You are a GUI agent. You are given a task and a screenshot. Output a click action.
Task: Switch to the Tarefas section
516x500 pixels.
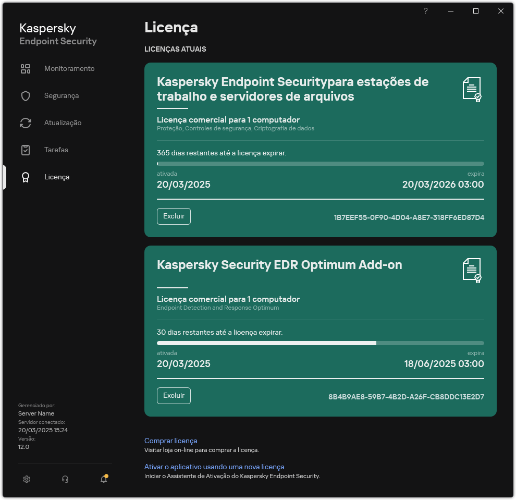[x=55, y=150]
